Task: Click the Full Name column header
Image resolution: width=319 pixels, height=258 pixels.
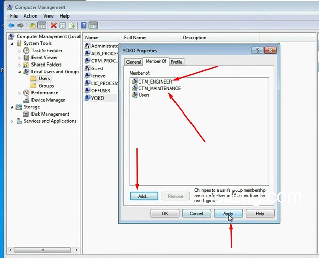Action: 151,37
